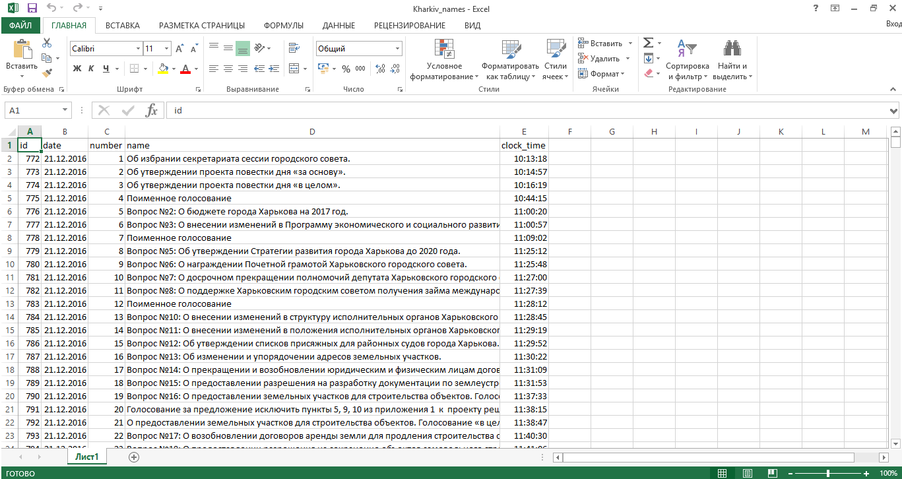This screenshot has width=902, height=479.
Task: Click the large Вставить paste clipboard icon
Action: click(22, 49)
